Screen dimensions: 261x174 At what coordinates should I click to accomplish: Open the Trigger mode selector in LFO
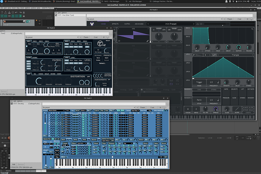[199, 82]
